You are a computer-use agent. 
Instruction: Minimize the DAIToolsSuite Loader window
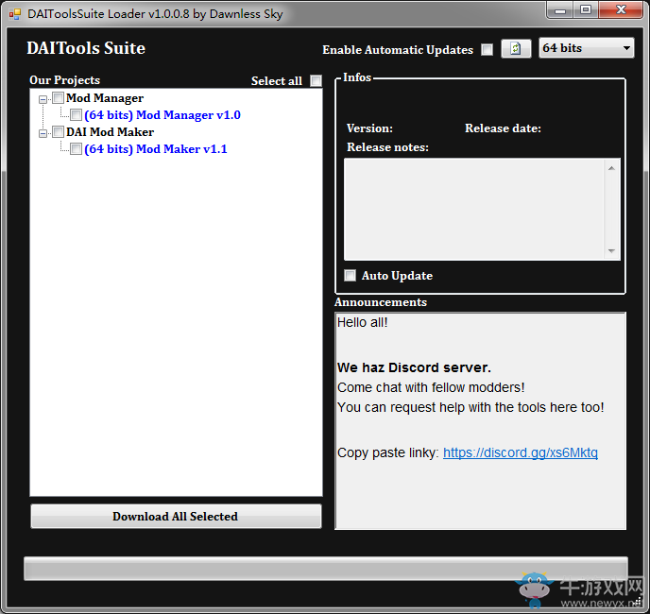pos(560,10)
